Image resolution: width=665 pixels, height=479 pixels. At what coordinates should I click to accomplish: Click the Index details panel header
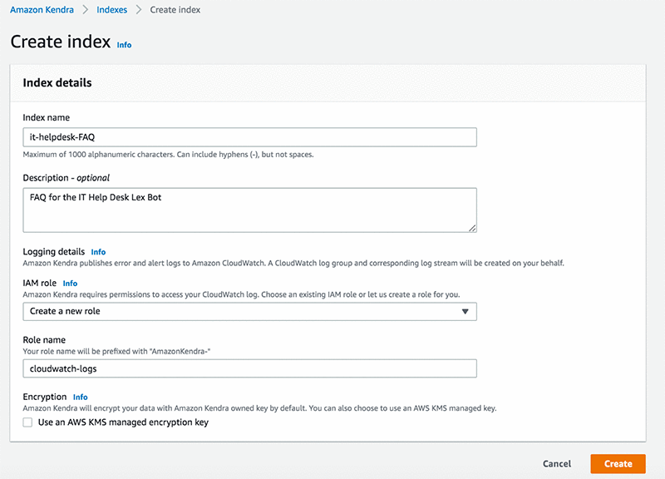(57, 83)
